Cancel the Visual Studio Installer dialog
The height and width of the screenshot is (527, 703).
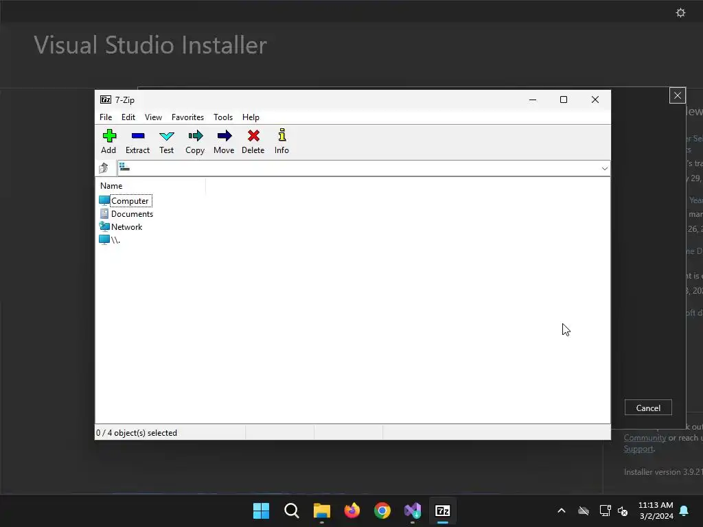click(648, 408)
